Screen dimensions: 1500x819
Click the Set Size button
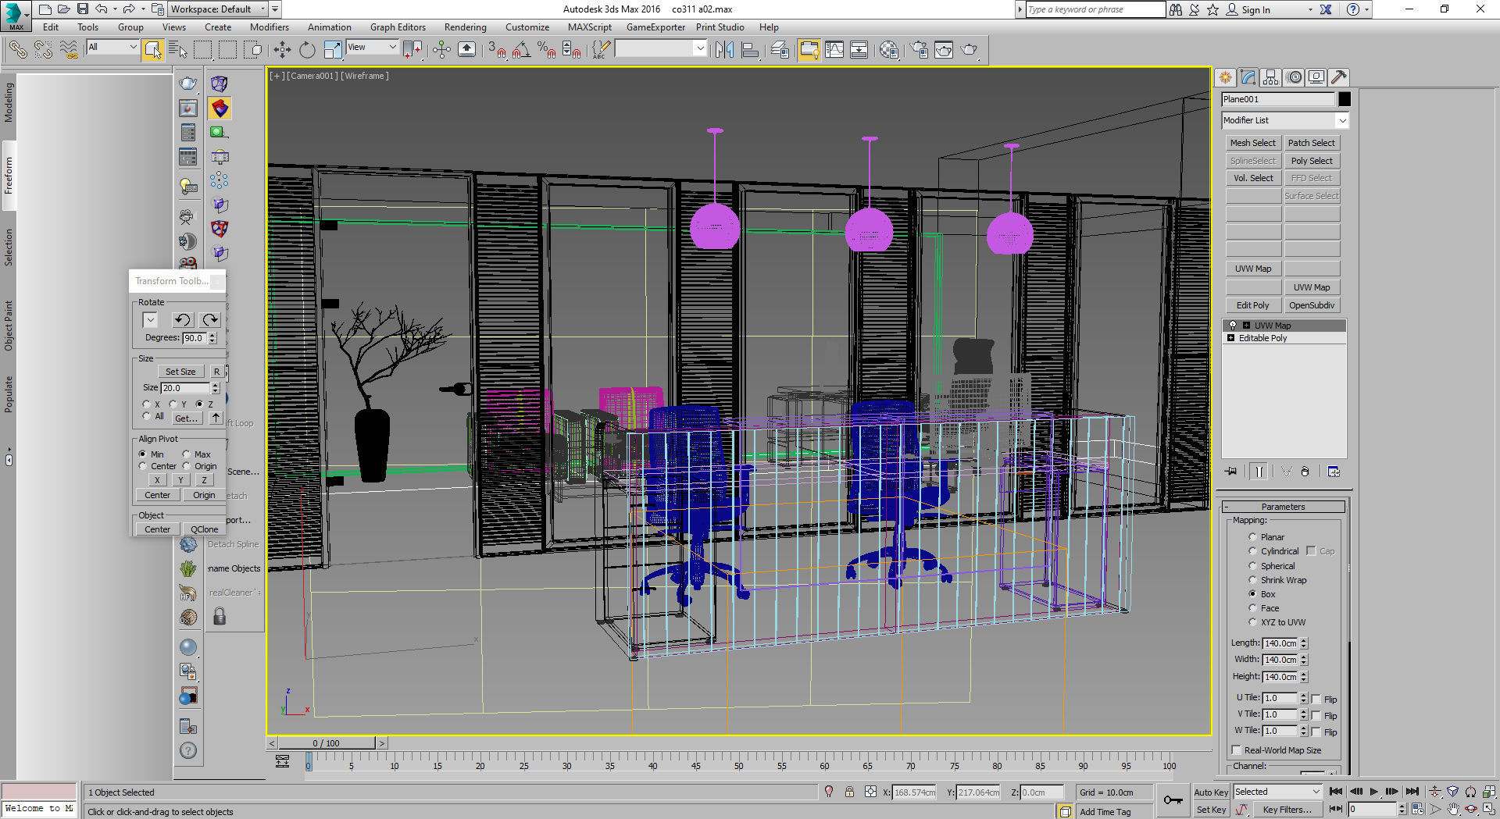(180, 372)
